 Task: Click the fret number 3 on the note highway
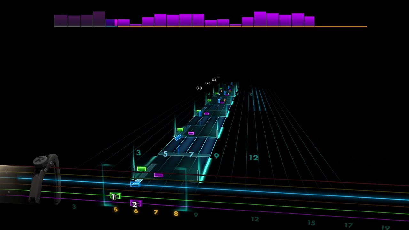point(138,153)
